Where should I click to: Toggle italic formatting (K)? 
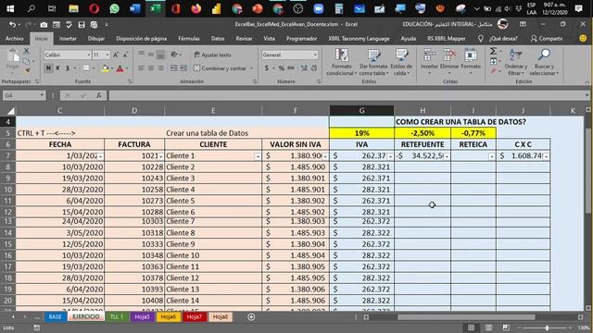pos(57,68)
